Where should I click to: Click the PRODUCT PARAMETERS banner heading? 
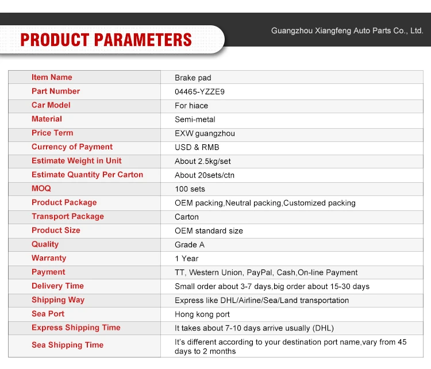pos(106,40)
